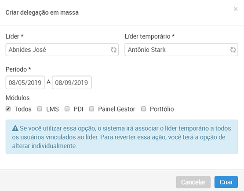The height and width of the screenshot is (191, 244).
Task: Click the Cancelar button
Action: point(193,182)
